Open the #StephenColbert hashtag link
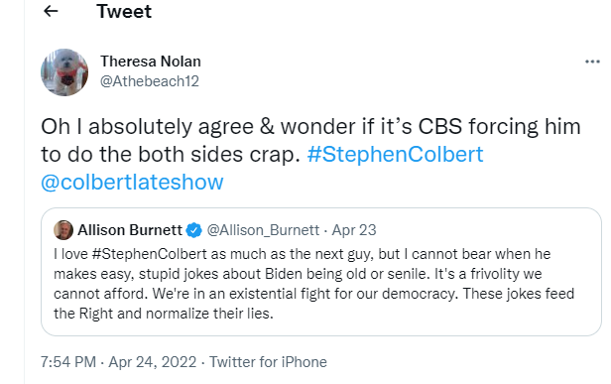 [395, 154]
